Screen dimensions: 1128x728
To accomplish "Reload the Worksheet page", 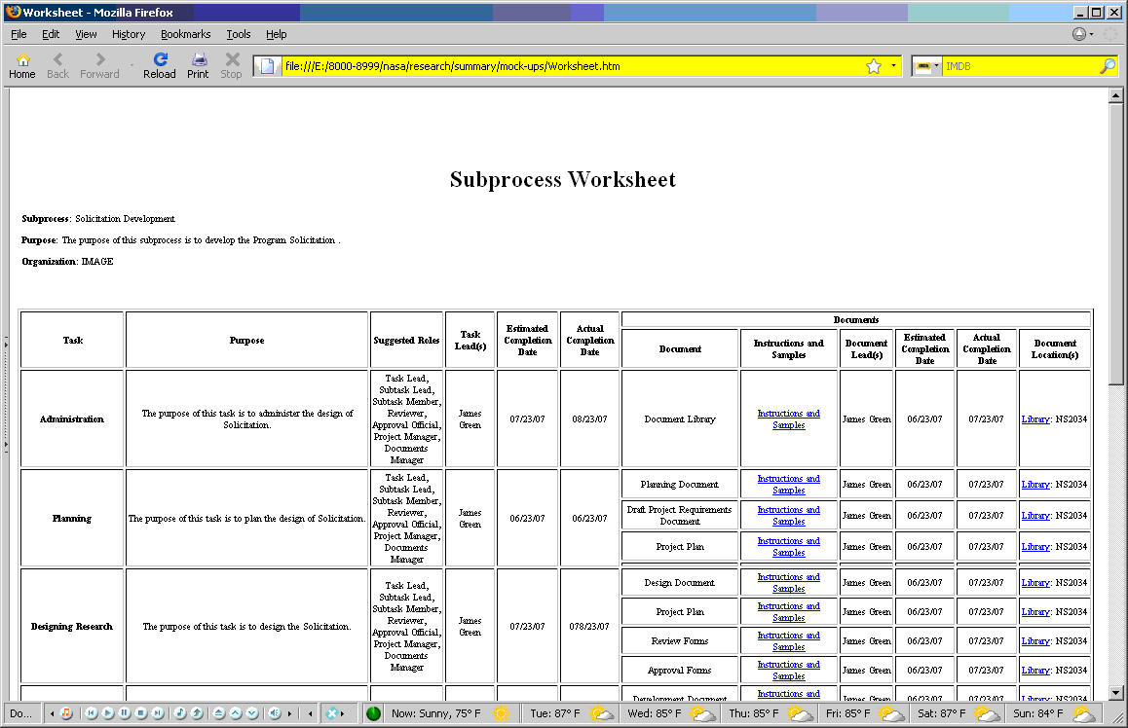I will tap(160, 65).
